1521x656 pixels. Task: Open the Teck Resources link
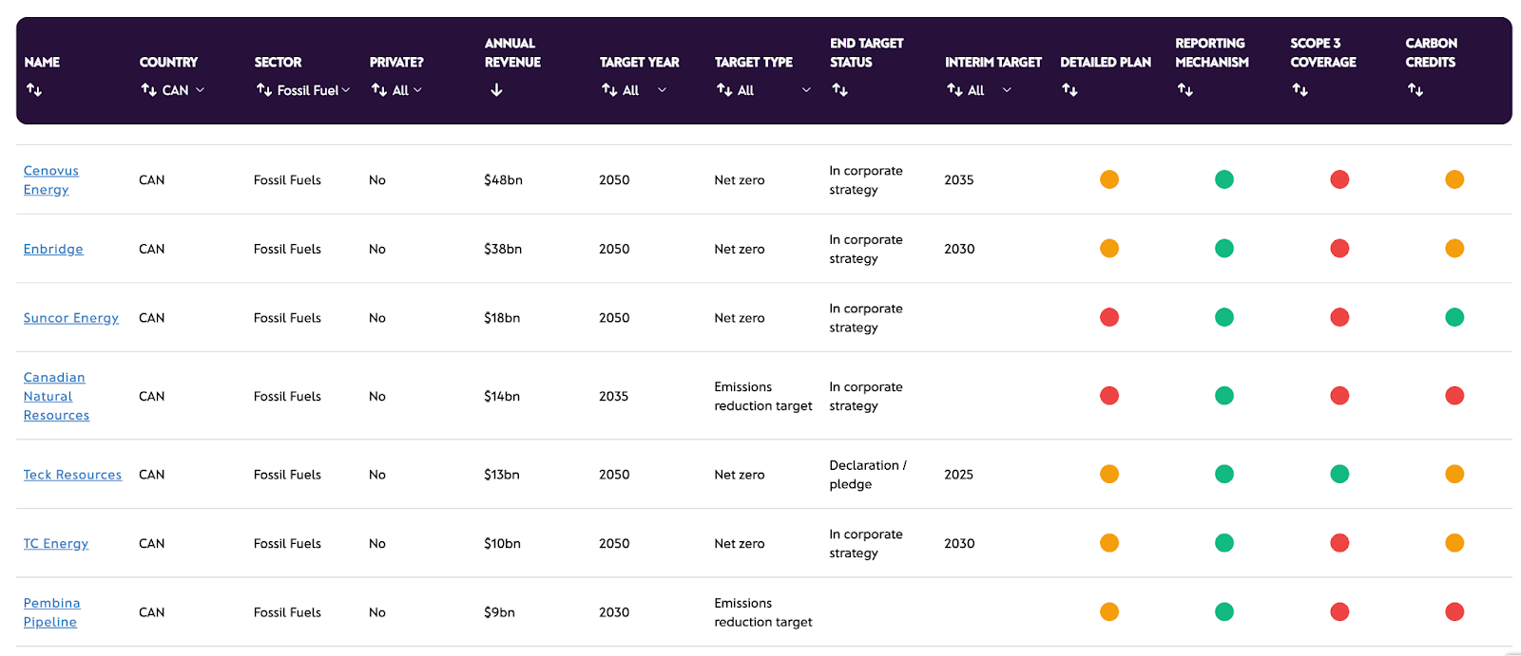point(72,475)
